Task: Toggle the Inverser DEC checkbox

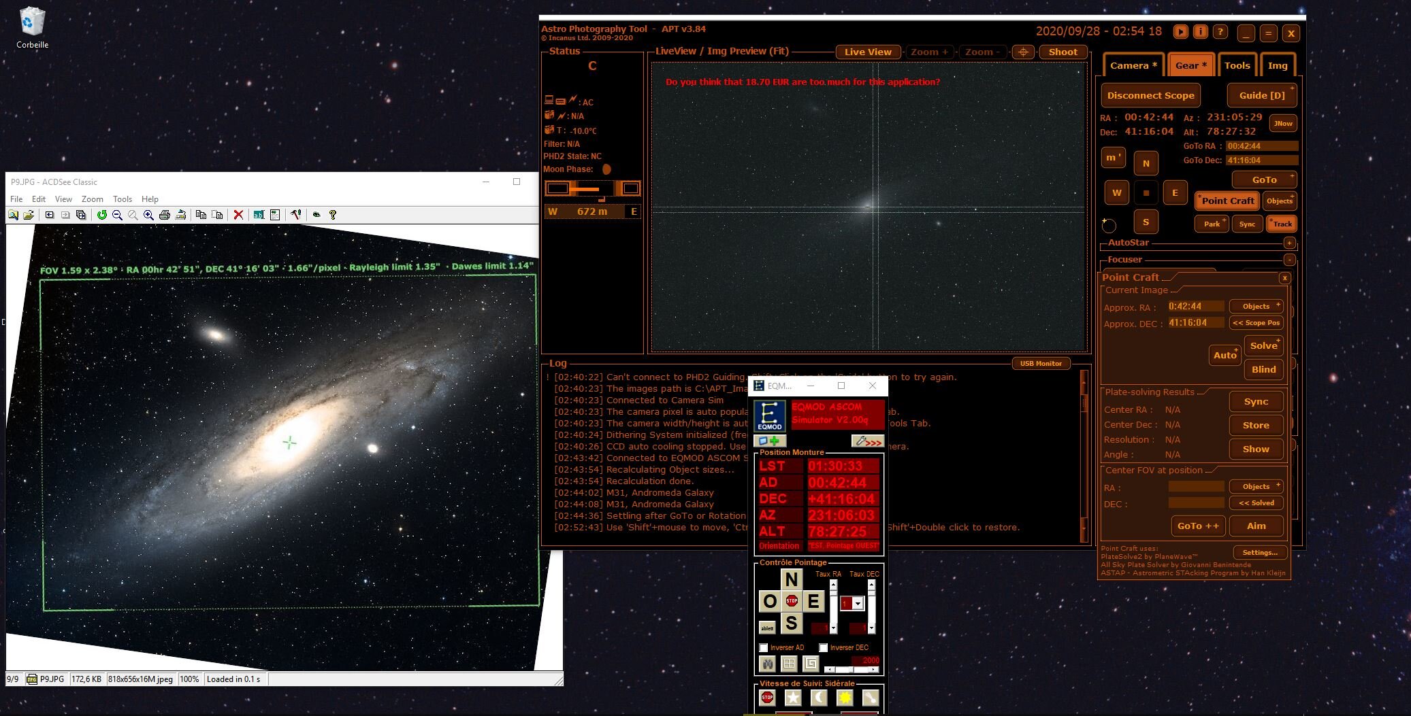Action: click(824, 647)
